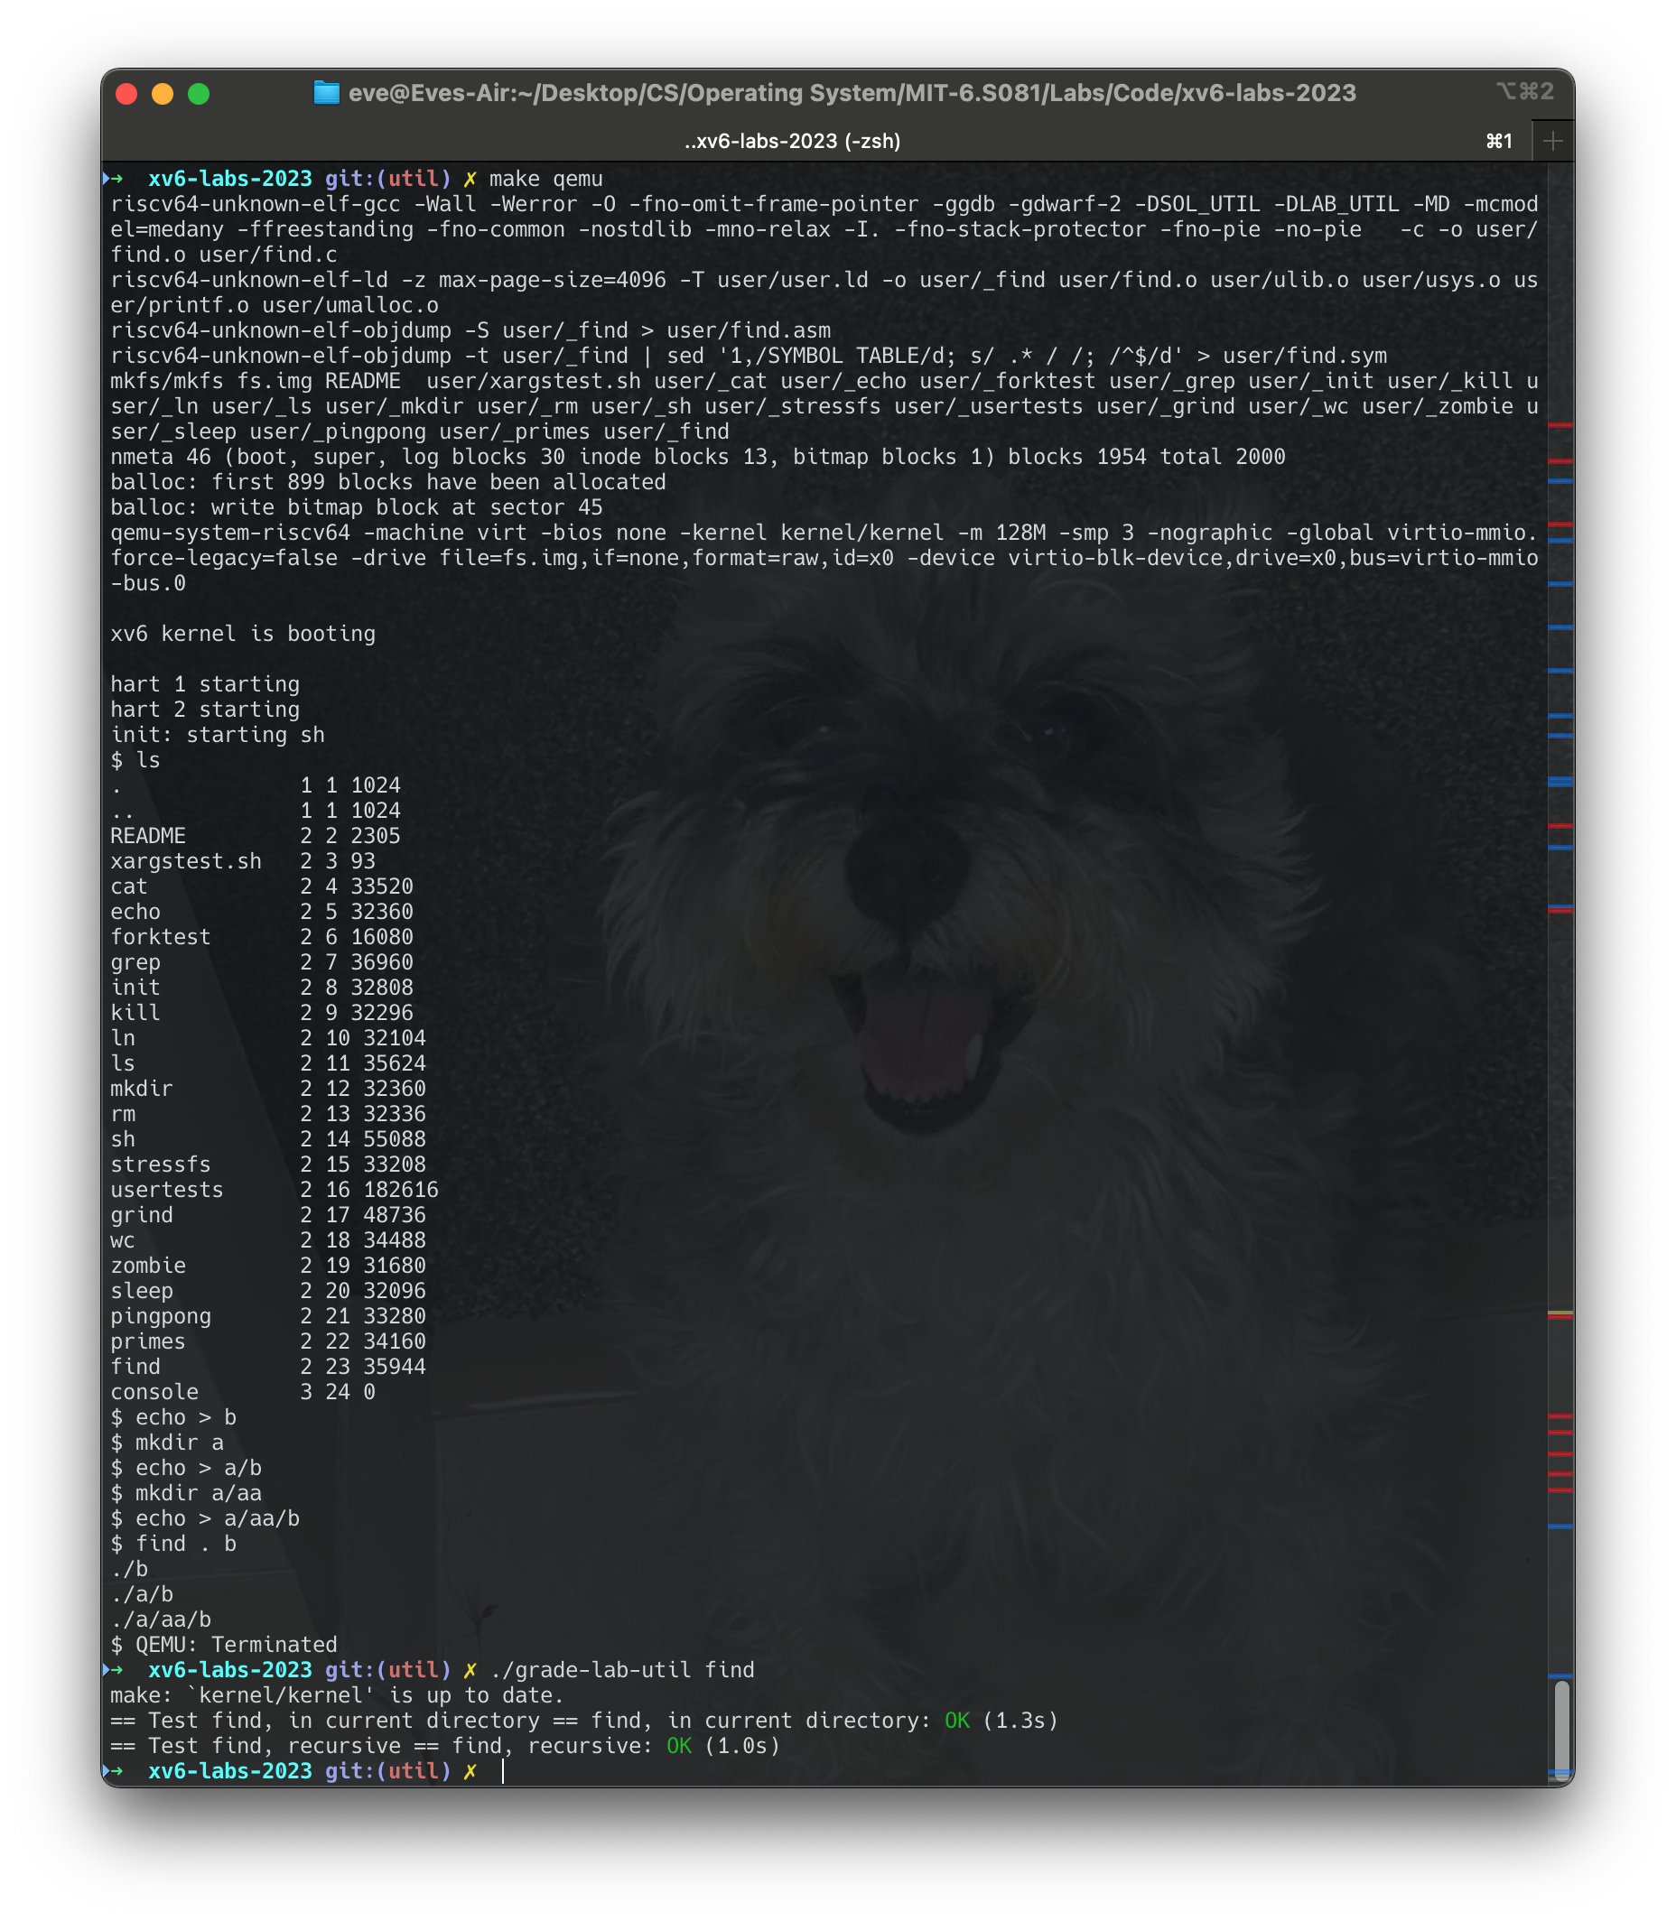Click the ⌥⌘2 indicator in the title bar
Screen dimensions: 1676x1921
pos(1526,93)
